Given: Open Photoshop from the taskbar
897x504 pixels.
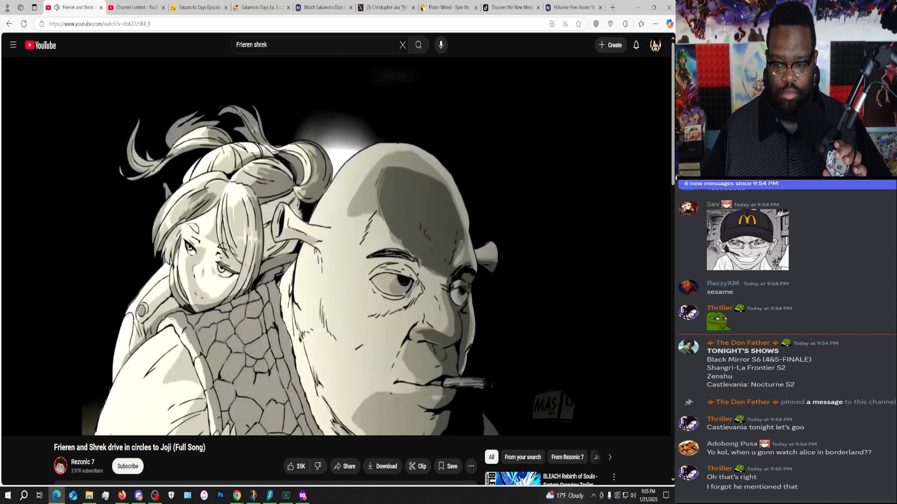Looking at the screenshot, I should pyautogui.click(x=221, y=496).
